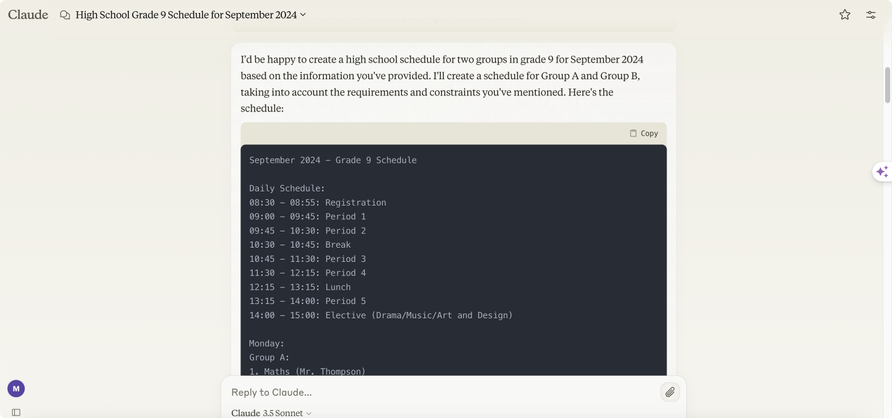Open chat controls sliders icon

click(x=870, y=15)
